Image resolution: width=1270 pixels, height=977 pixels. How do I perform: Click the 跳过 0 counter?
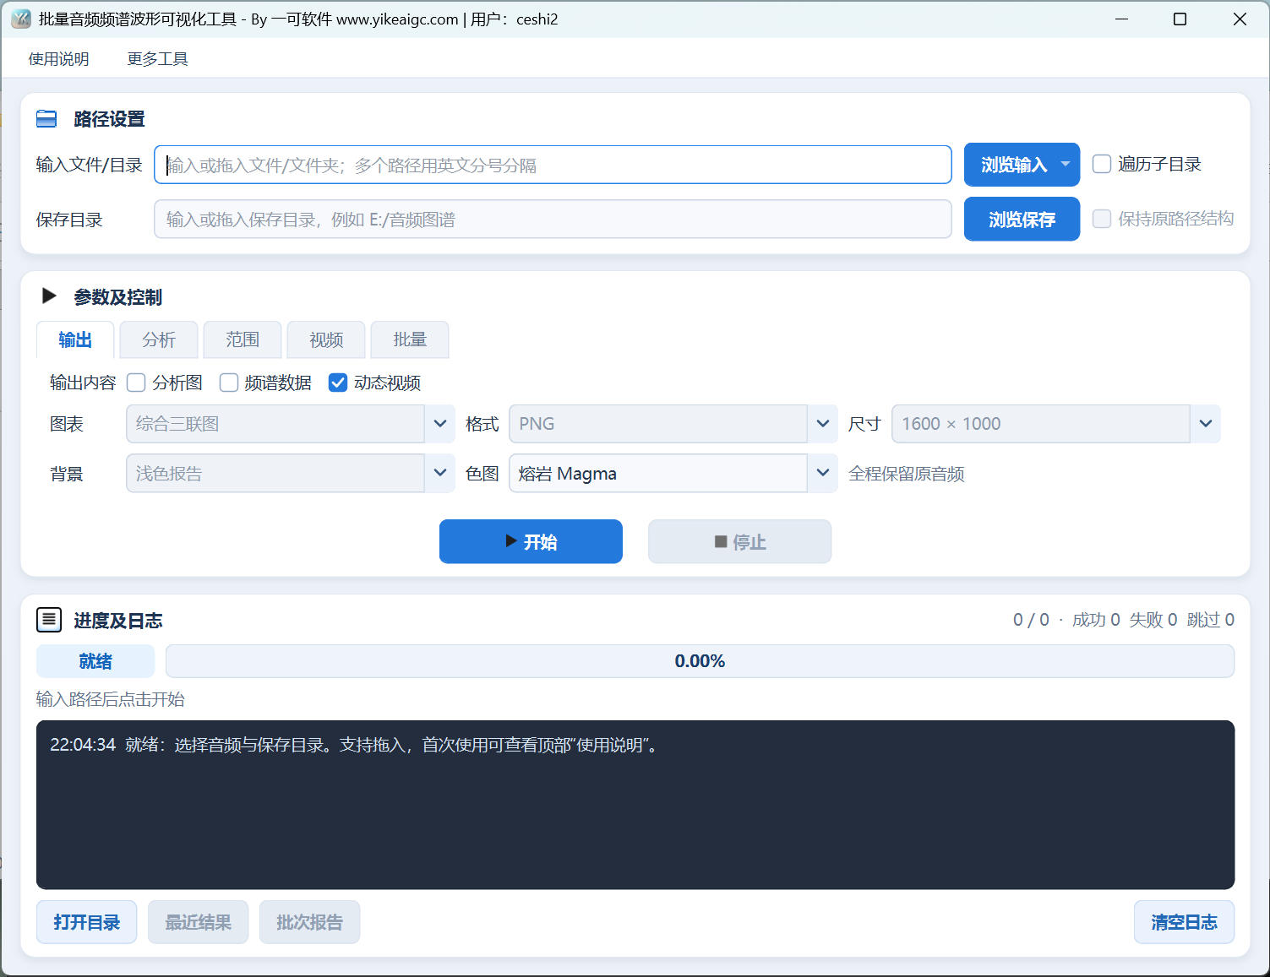[x=1211, y=620]
